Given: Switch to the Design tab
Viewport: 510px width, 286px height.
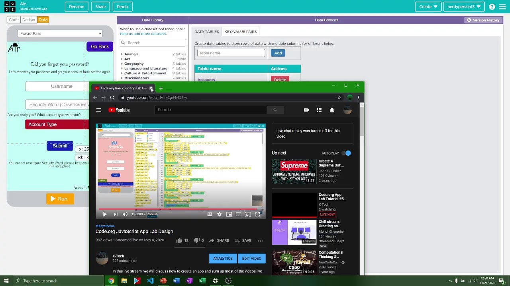Looking at the screenshot, I should (x=29, y=20).
